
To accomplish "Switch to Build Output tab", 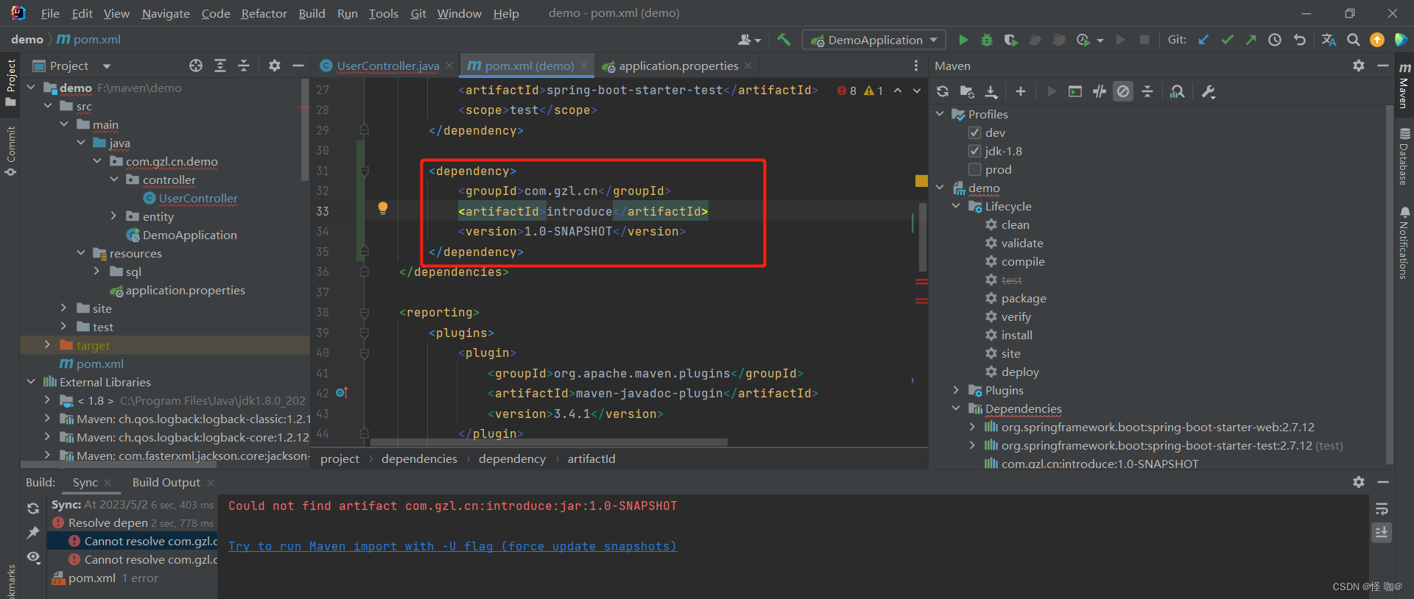I will pyautogui.click(x=166, y=483).
